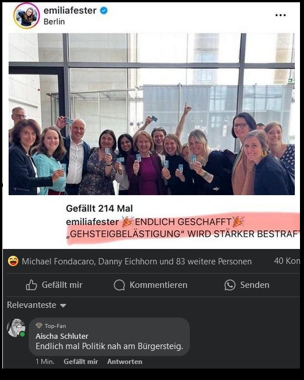Click the Relevanteste dropdown arrow
Screen dimensions: 304x380
pos(63,306)
